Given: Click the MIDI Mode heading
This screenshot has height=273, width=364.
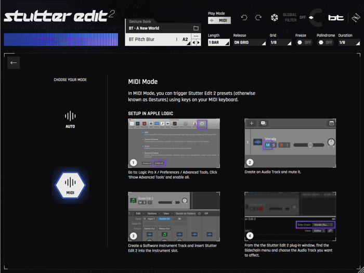Looking at the screenshot, I should 143,82.
